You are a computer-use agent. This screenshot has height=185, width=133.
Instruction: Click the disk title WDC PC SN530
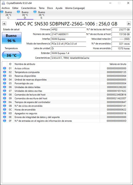pyautogui.click(x=66, y=24)
